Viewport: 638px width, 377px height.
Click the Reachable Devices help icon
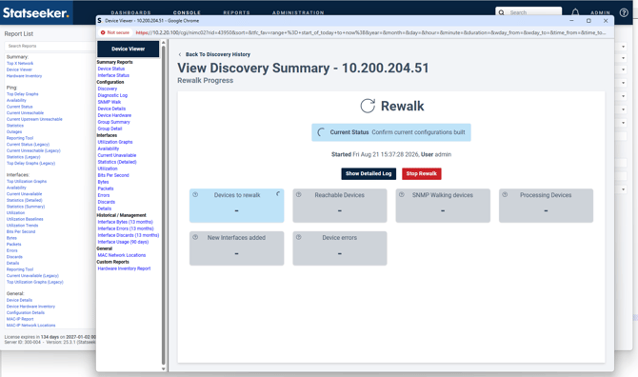(299, 195)
